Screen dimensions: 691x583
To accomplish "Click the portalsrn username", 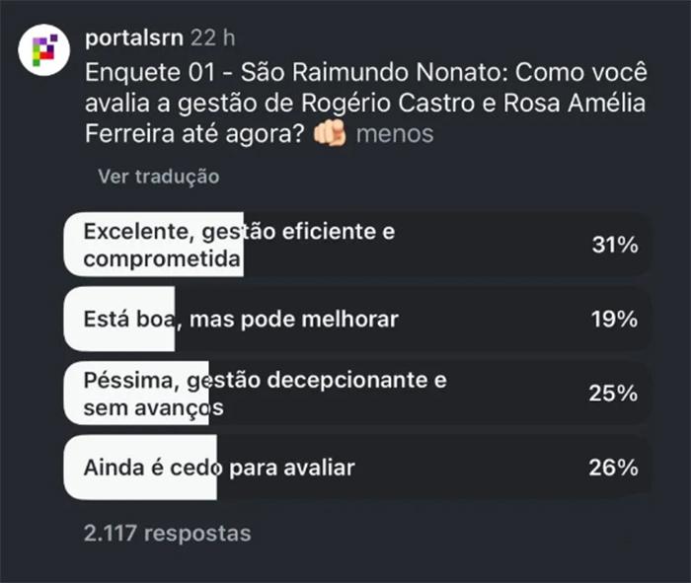I will (135, 38).
